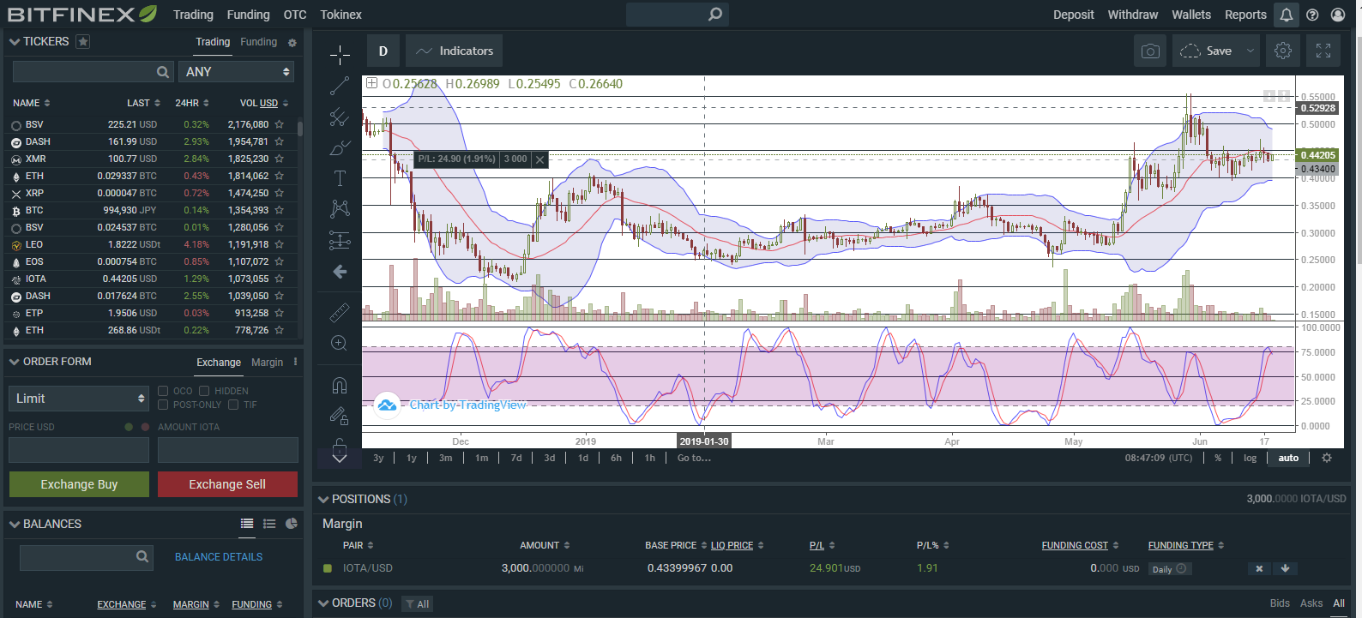Activate the zoom in tool
1362x618 pixels.
coord(340,344)
